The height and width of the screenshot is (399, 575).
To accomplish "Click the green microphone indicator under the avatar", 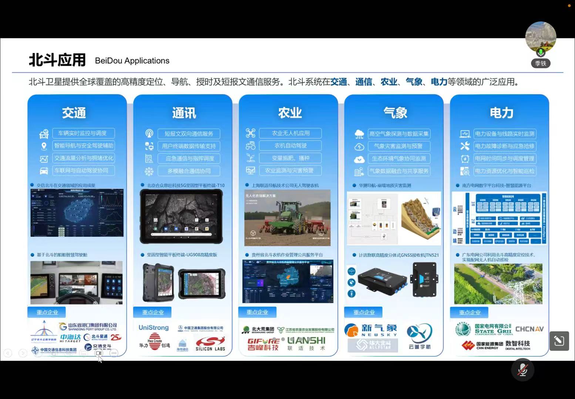I will click(541, 52).
